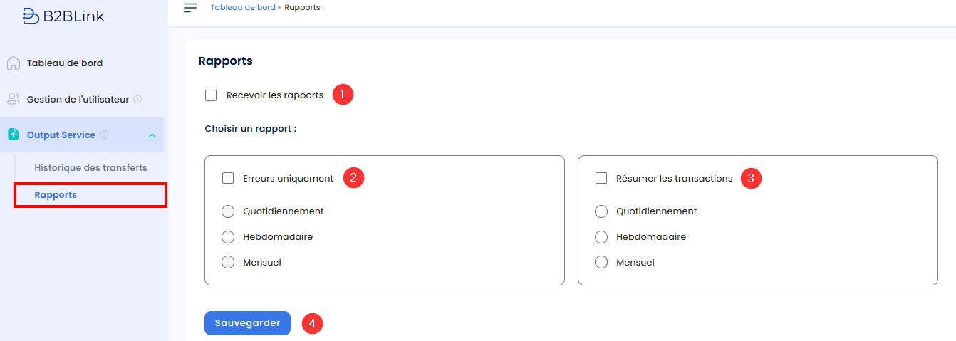
Task: Click the Output Service upload icon
Action: point(14,135)
